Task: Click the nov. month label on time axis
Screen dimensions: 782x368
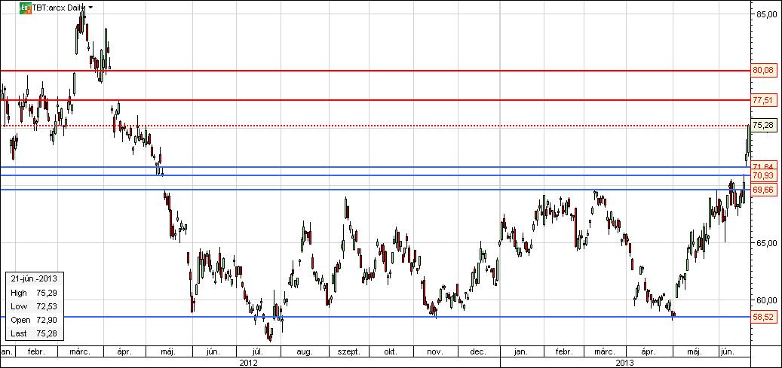Action: click(434, 352)
